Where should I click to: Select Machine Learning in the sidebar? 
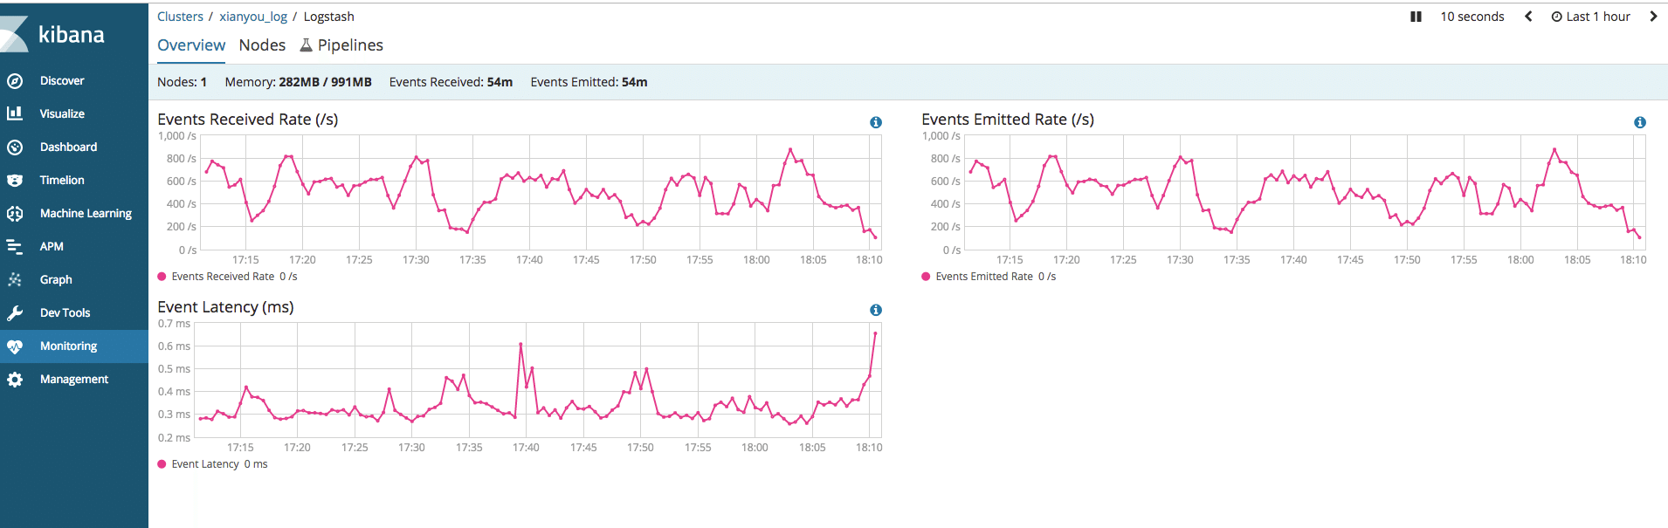86,214
